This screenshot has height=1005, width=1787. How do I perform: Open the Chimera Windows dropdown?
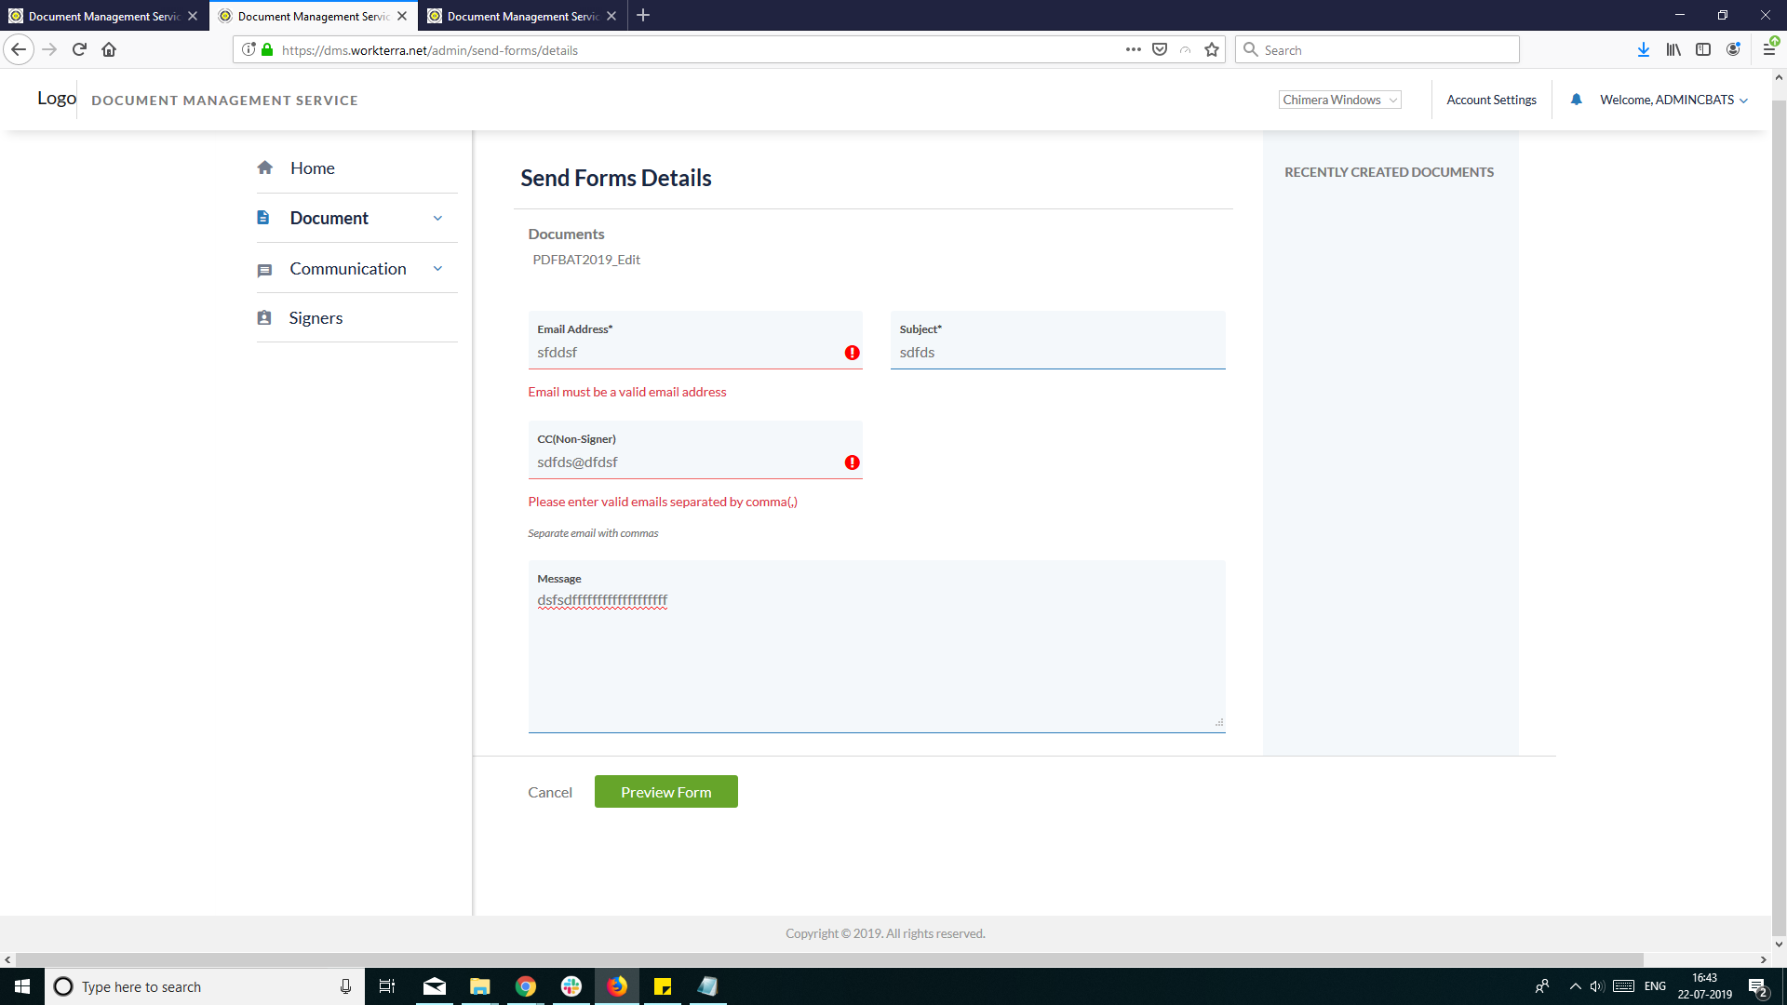pyautogui.click(x=1339, y=100)
